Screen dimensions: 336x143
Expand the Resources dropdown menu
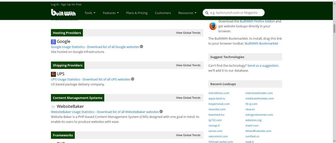[x=187, y=13]
